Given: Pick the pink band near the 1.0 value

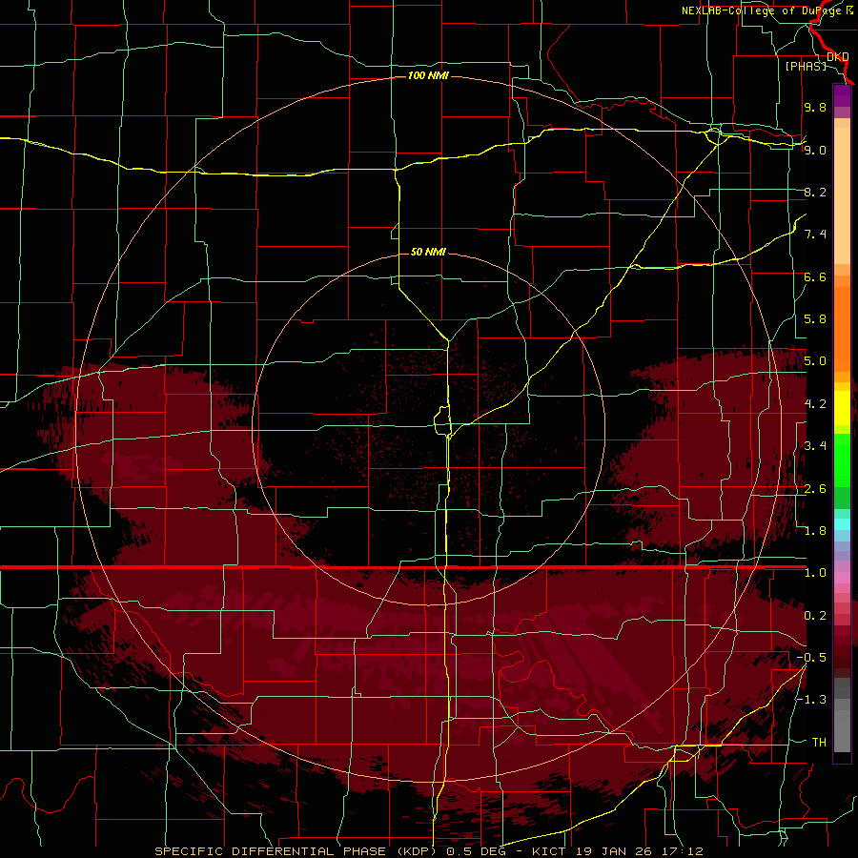Looking at the screenshot, I should click(x=842, y=578).
